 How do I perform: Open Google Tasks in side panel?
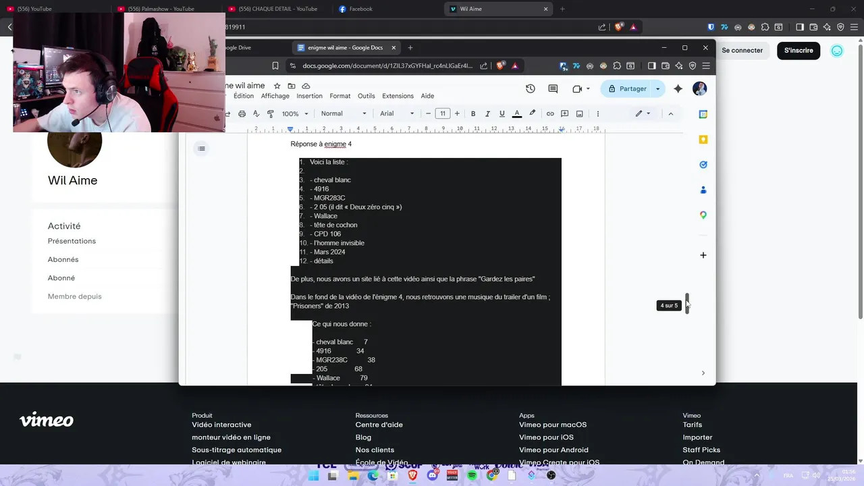point(703,165)
